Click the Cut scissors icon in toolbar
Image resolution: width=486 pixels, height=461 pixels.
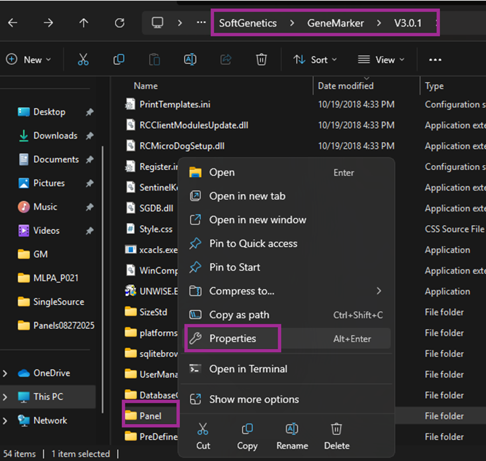(x=83, y=60)
